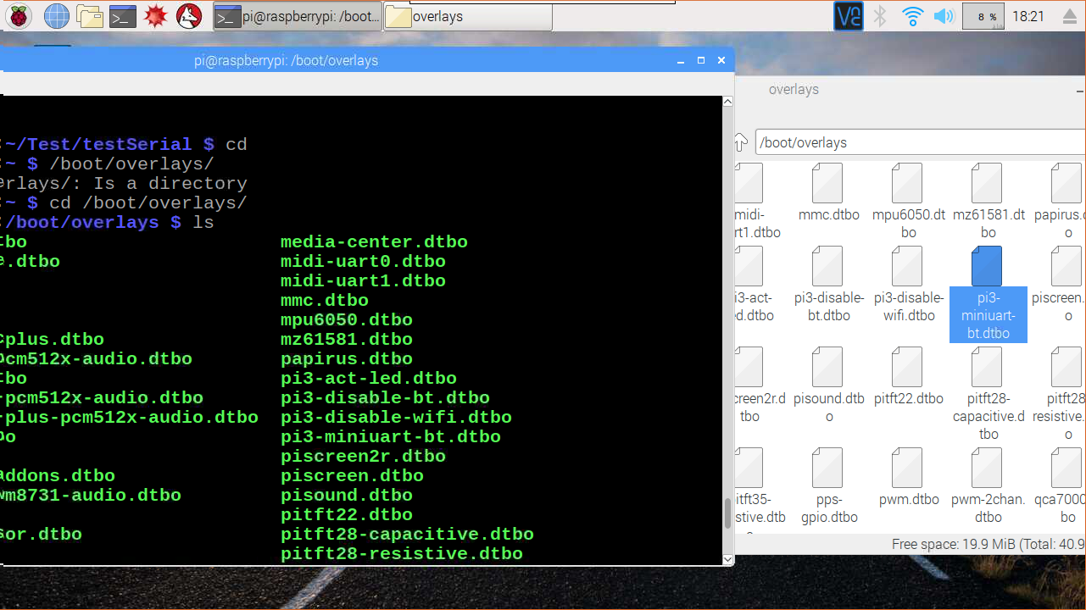1086x610 pixels.
Task: Go up a folder in overlays file manager
Action: tap(740, 142)
